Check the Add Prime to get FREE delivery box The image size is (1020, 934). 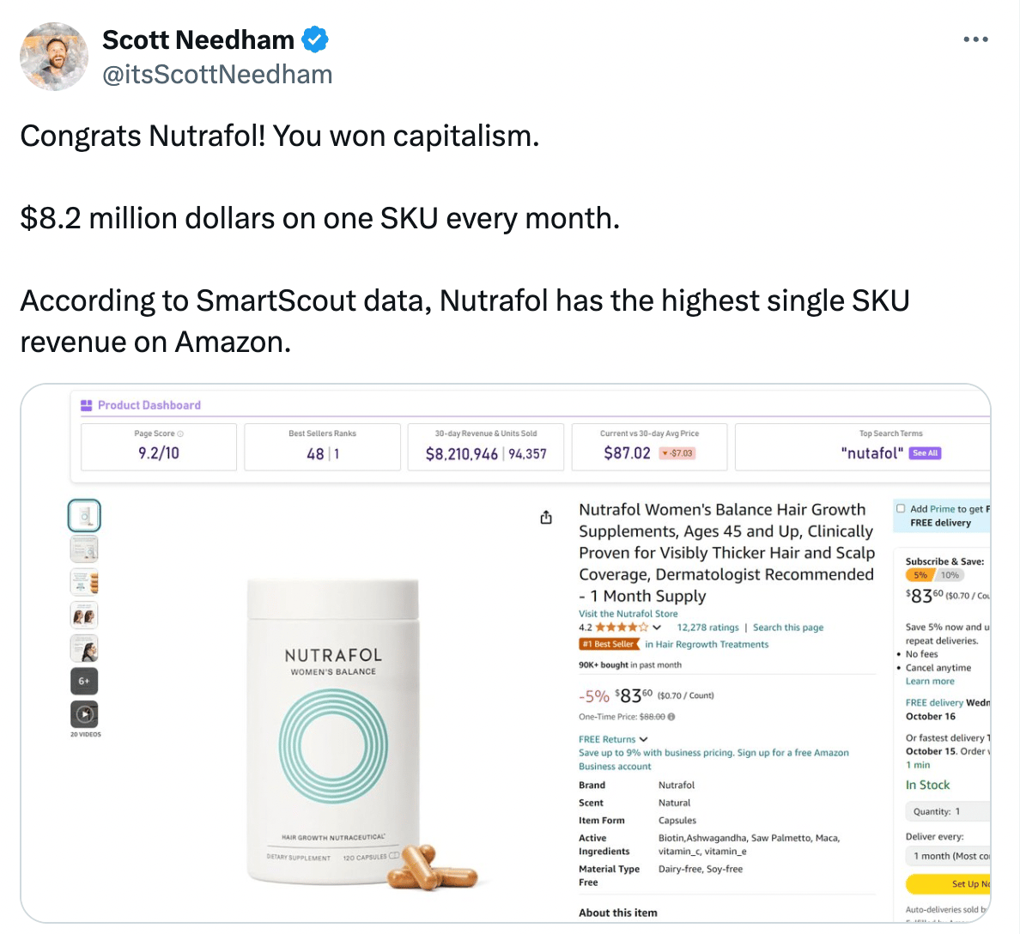(901, 508)
